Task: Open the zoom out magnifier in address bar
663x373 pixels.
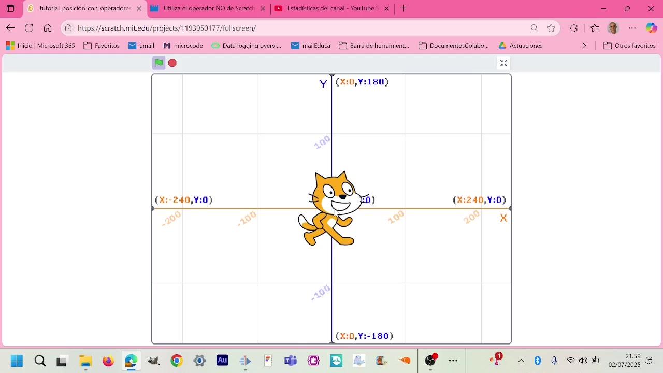Action: pyautogui.click(x=535, y=28)
